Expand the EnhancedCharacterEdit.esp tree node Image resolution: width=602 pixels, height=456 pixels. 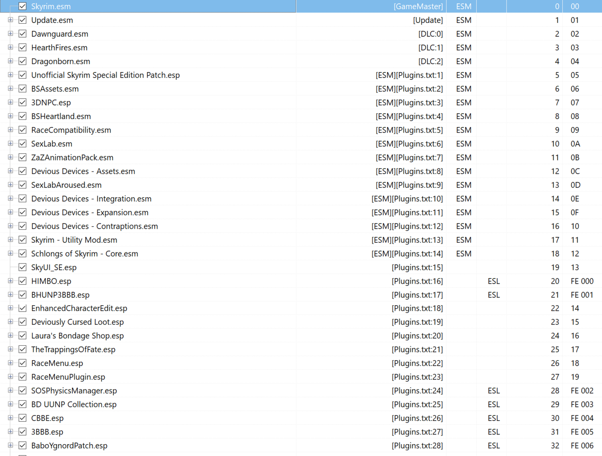tap(11, 308)
